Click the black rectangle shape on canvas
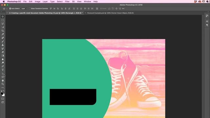Viewport: 210px width, 118px height. (x=73, y=97)
